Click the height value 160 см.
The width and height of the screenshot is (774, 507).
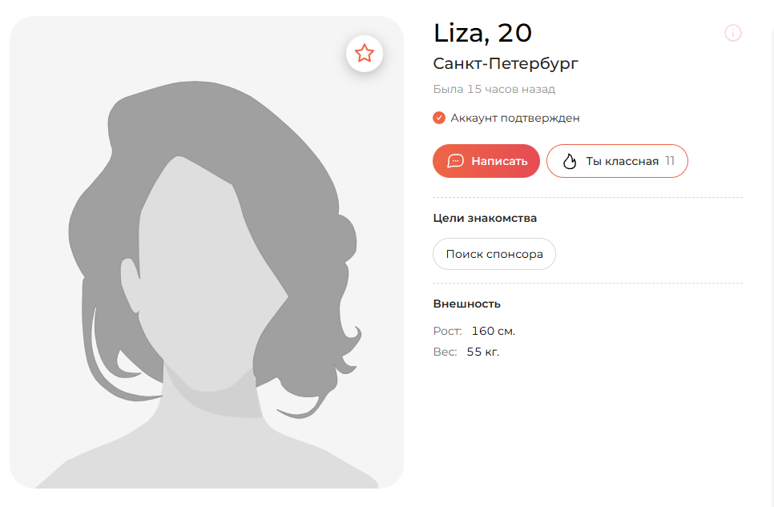tap(493, 331)
